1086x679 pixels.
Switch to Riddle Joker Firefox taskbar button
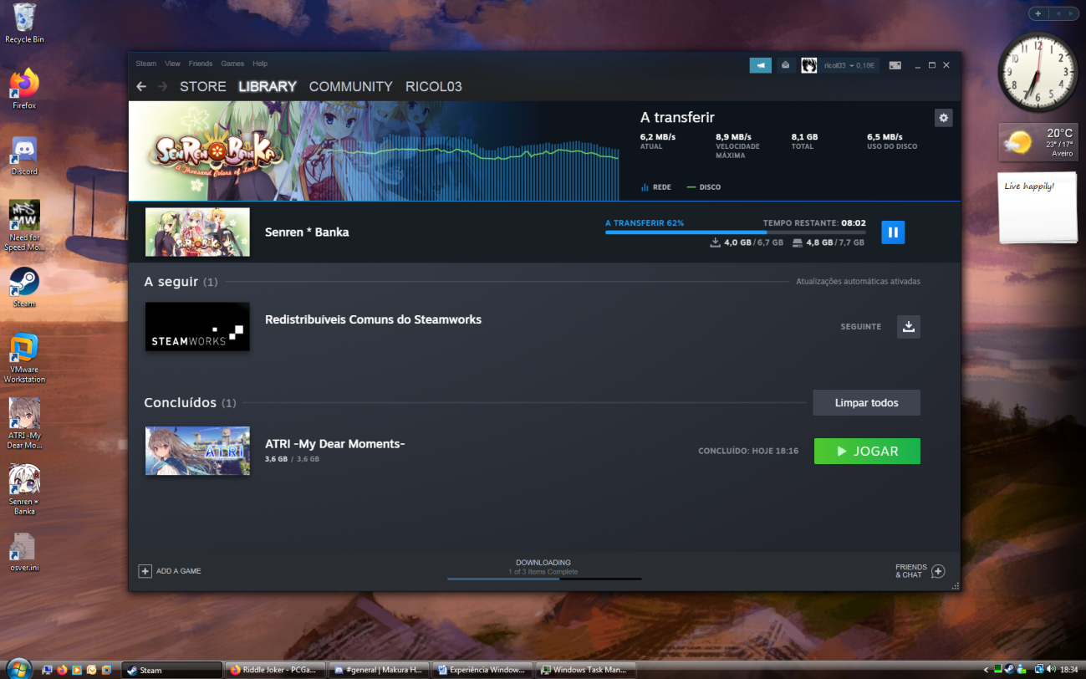(276, 670)
